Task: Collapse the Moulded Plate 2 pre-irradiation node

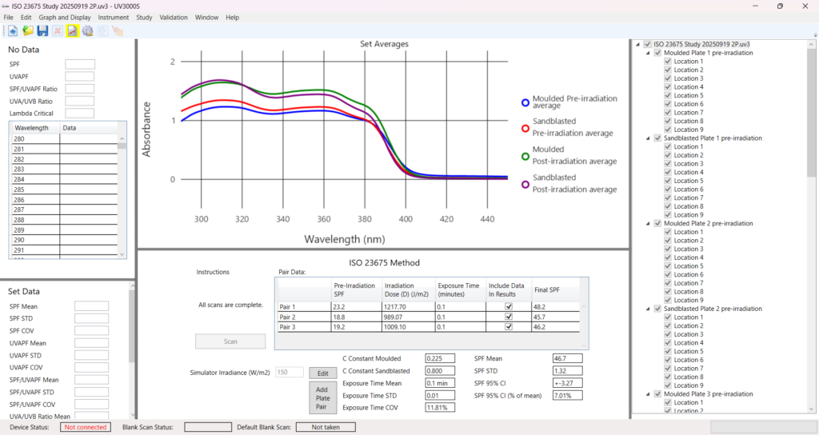Action: click(648, 224)
